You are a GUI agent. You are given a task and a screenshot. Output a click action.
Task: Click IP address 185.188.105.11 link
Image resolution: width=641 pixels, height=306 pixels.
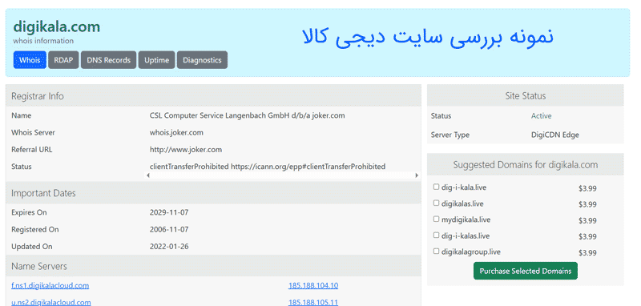[x=313, y=302]
